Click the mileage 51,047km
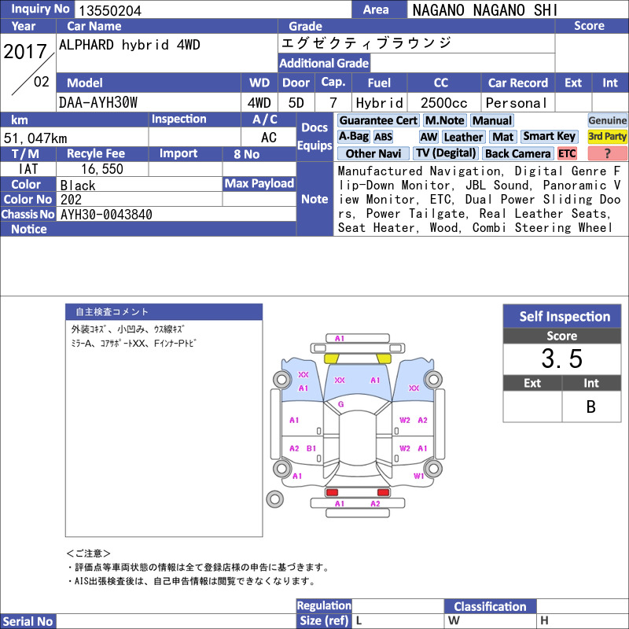The width and height of the screenshot is (629, 629). [x=35, y=138]
